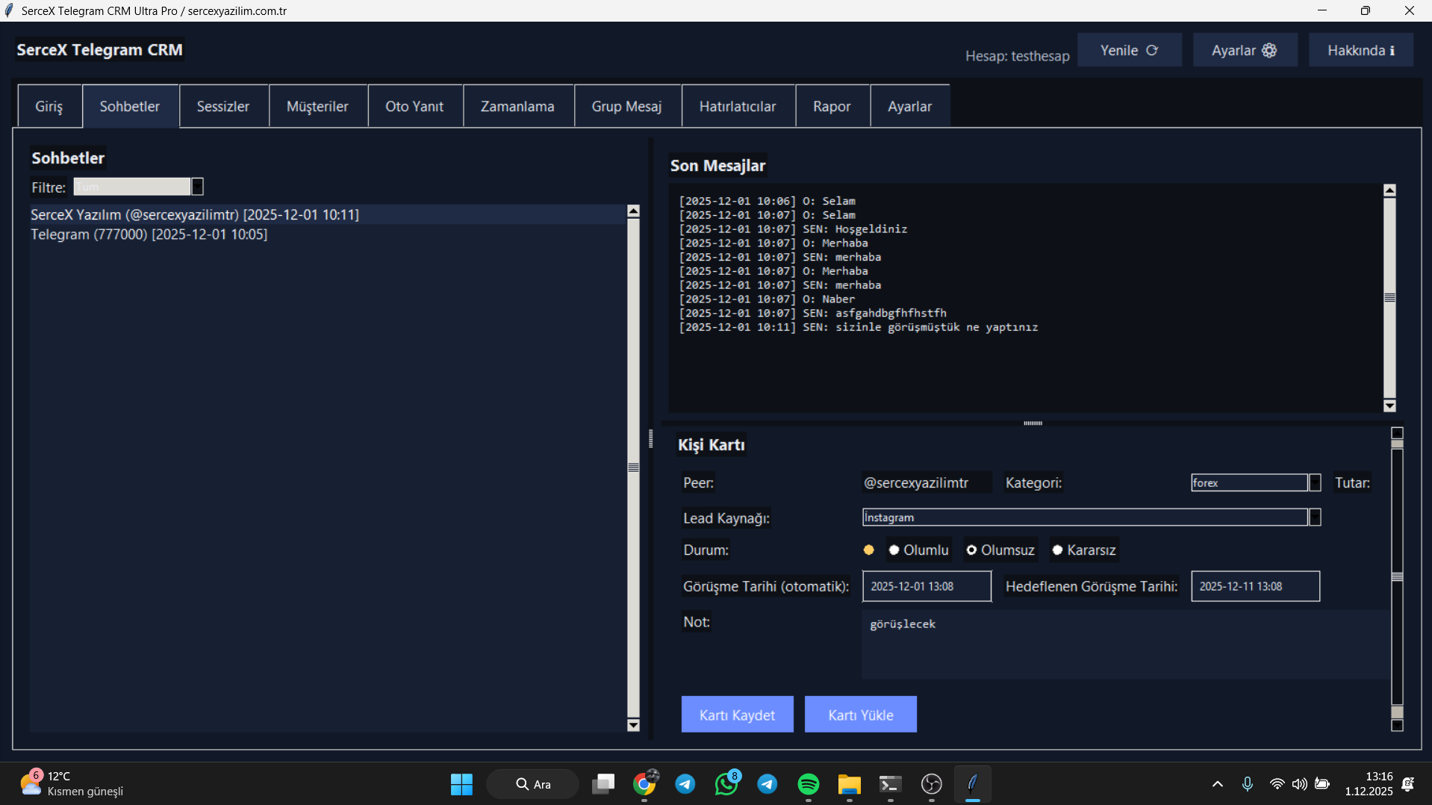Expand the Lead Kaynağı dropdown arrow
Viewport: 1432px width, 805px height.
point(1315,517)
